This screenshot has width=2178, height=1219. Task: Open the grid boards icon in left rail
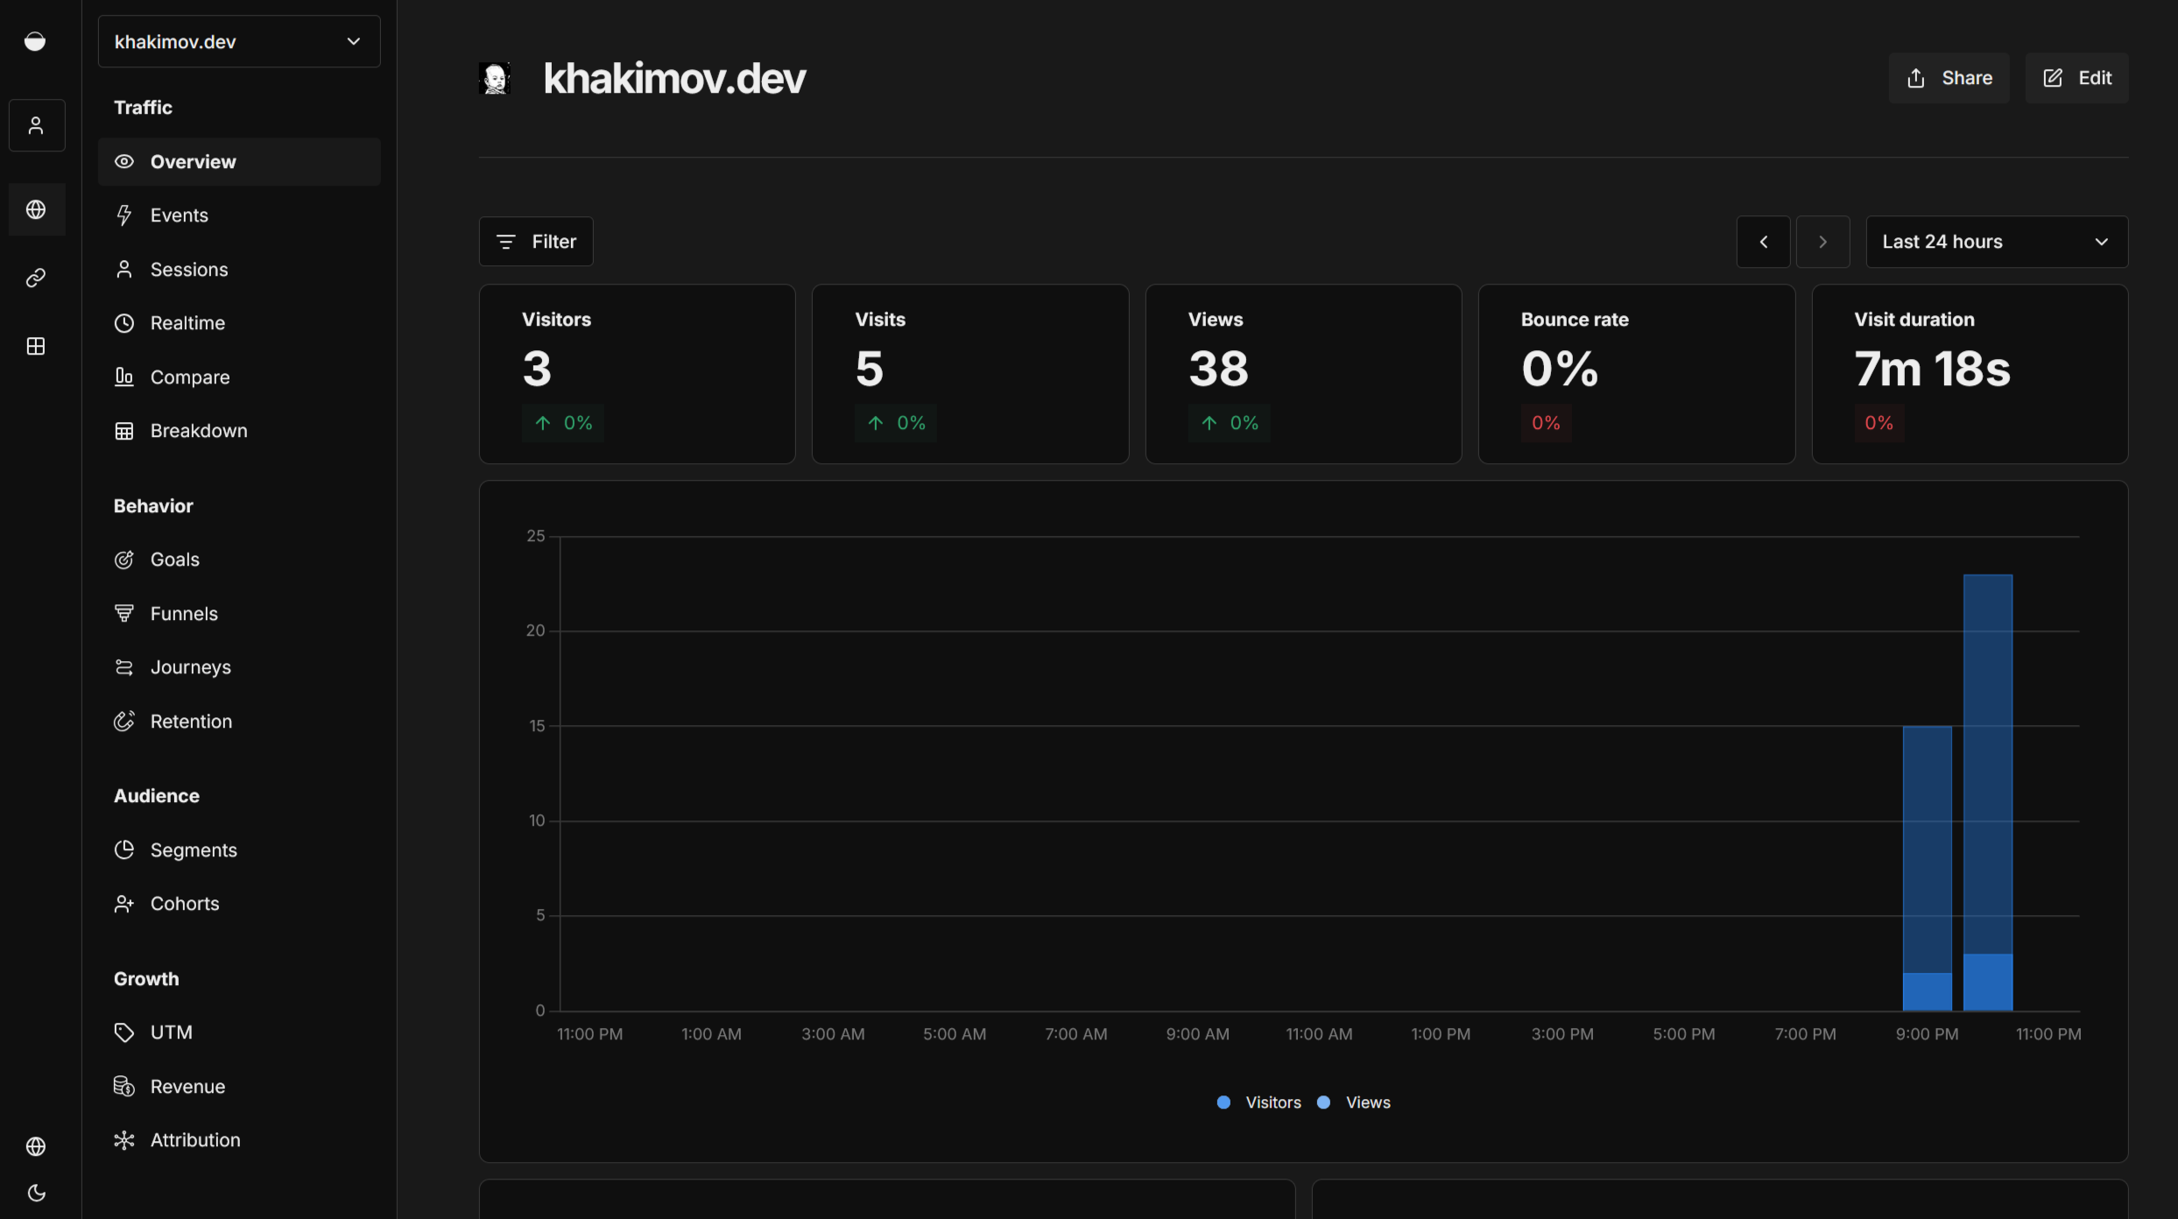pyautogui.click(x=36, y=346)
